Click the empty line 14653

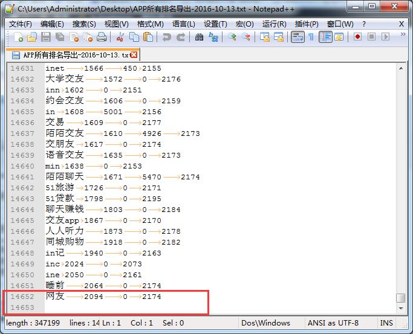220,307
